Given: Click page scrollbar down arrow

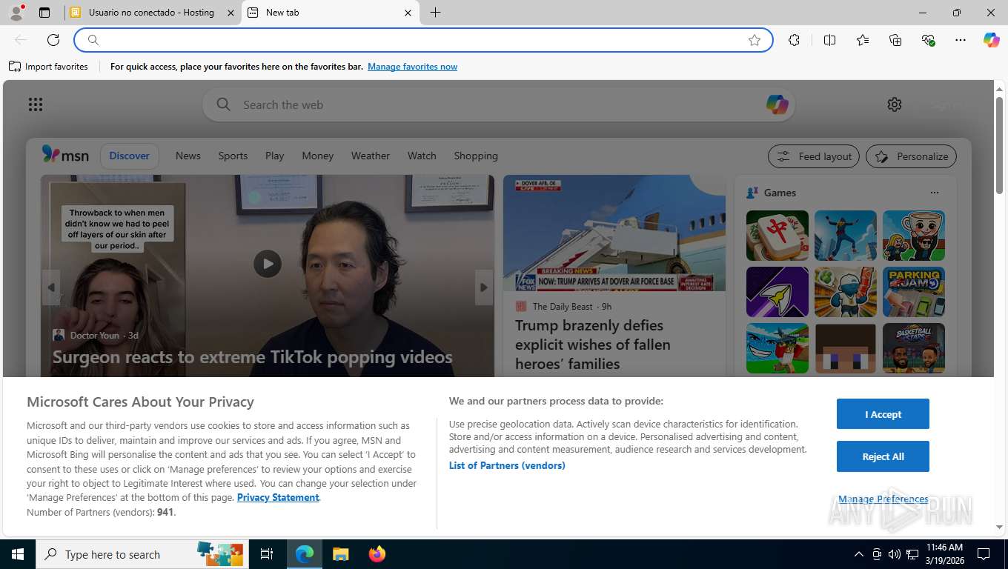Looking at the screenshot, I should 999,527.
